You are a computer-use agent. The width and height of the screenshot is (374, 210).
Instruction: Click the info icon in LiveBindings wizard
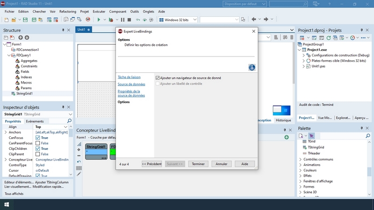(252, 68)
